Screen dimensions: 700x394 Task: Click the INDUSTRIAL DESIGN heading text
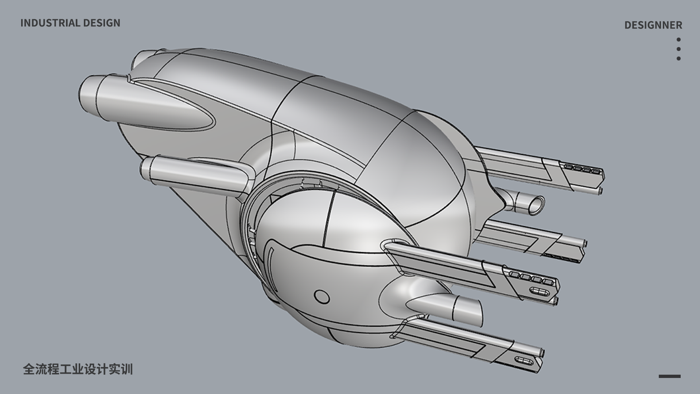pos(70,23)
